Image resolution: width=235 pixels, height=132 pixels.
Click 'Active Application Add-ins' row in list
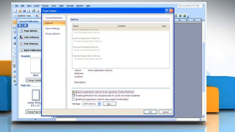click(x=121, y=29)
